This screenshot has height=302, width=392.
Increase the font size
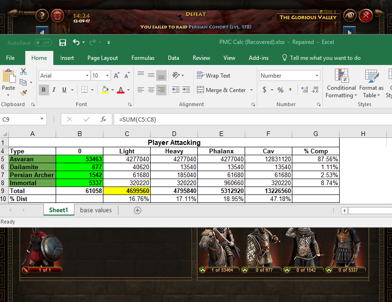click(x=116, y=75)
